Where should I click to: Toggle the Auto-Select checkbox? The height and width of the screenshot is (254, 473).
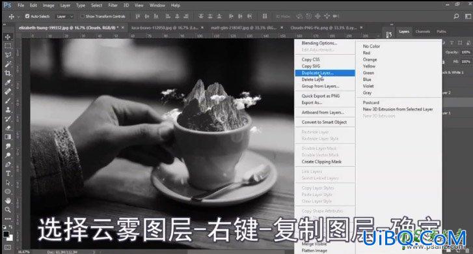coord(27,16)
